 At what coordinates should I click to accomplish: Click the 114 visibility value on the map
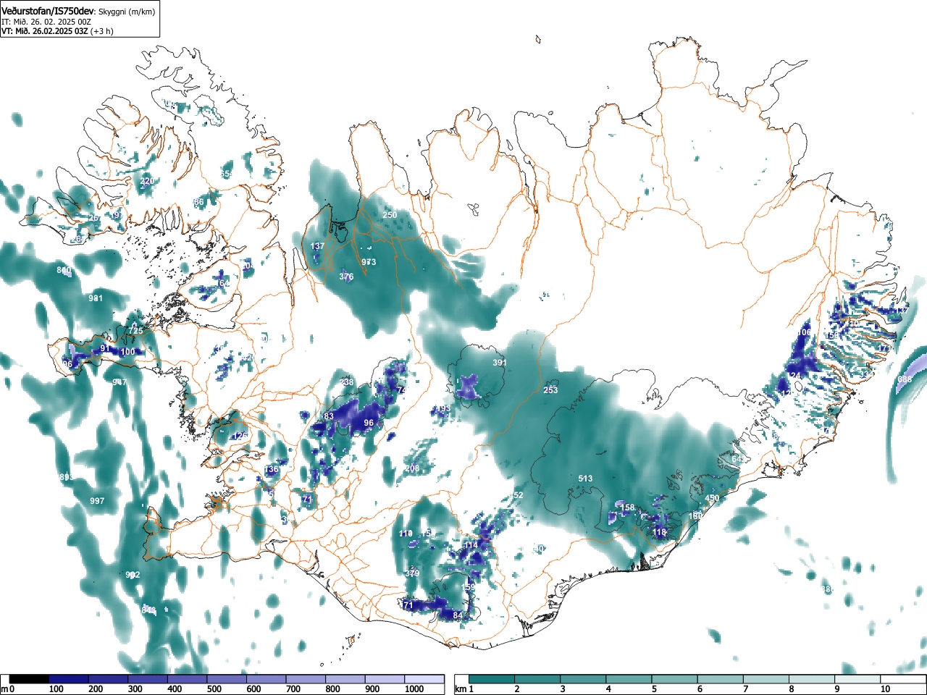471,545
